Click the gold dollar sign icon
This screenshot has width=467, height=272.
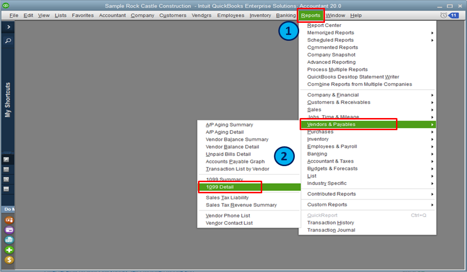9,260
